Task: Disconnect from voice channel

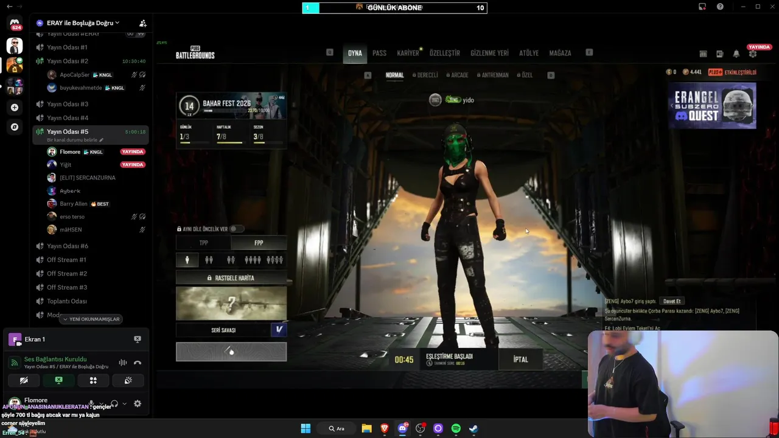Action: coord(138,363)
